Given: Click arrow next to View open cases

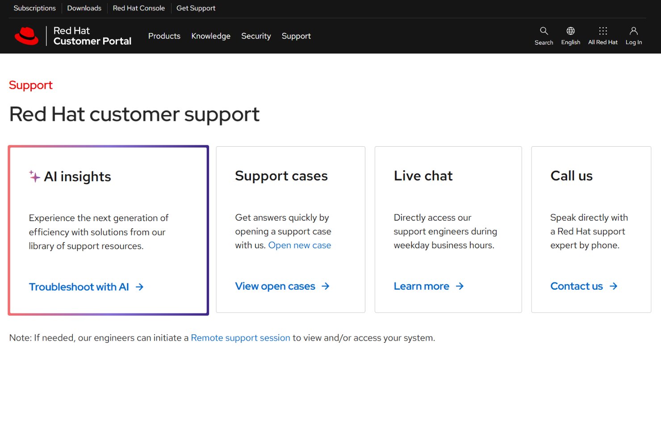Looking at the screenshot, I should pos(326,286).
